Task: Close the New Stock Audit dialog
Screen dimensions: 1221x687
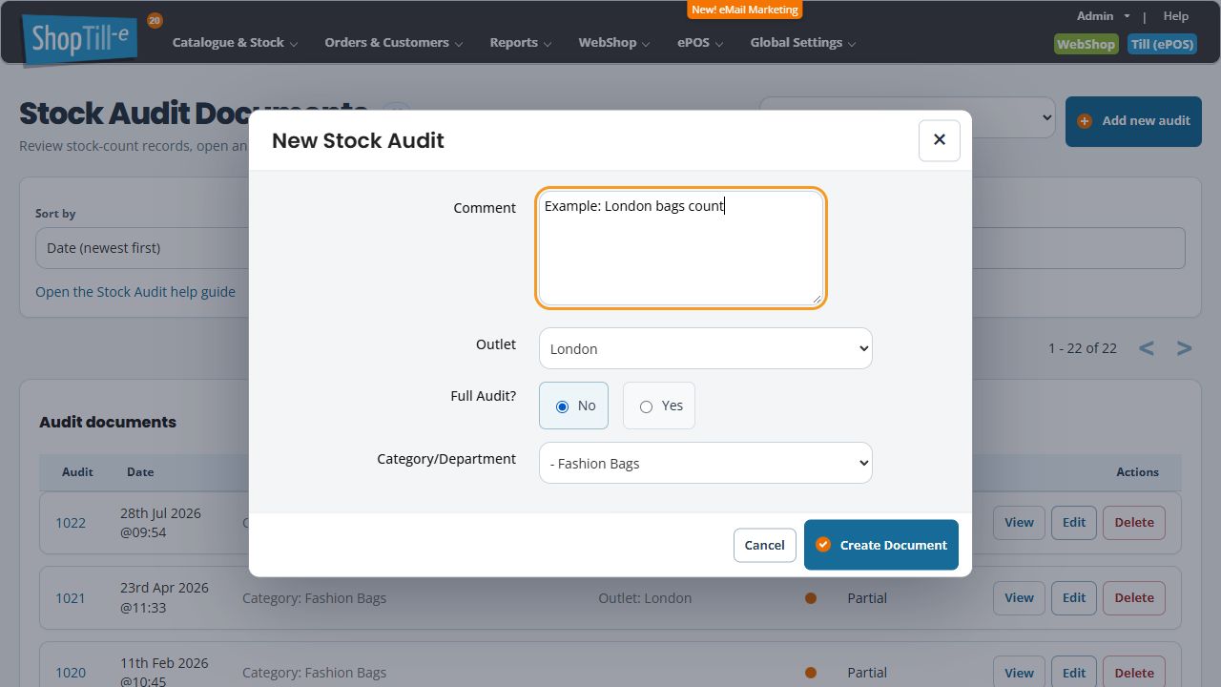Action: click(x=940, y=140)
